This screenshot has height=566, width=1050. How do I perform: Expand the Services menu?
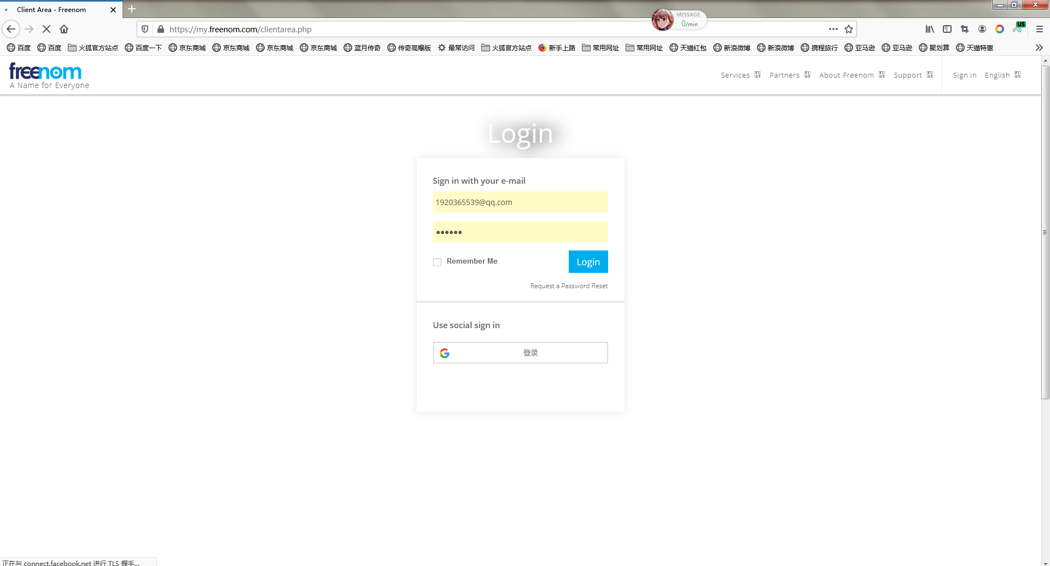coord(740,75)
